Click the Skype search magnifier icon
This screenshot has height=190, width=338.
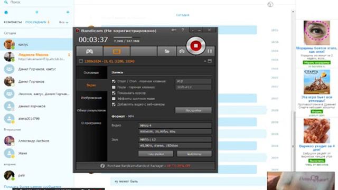click(x=6, y=2)
